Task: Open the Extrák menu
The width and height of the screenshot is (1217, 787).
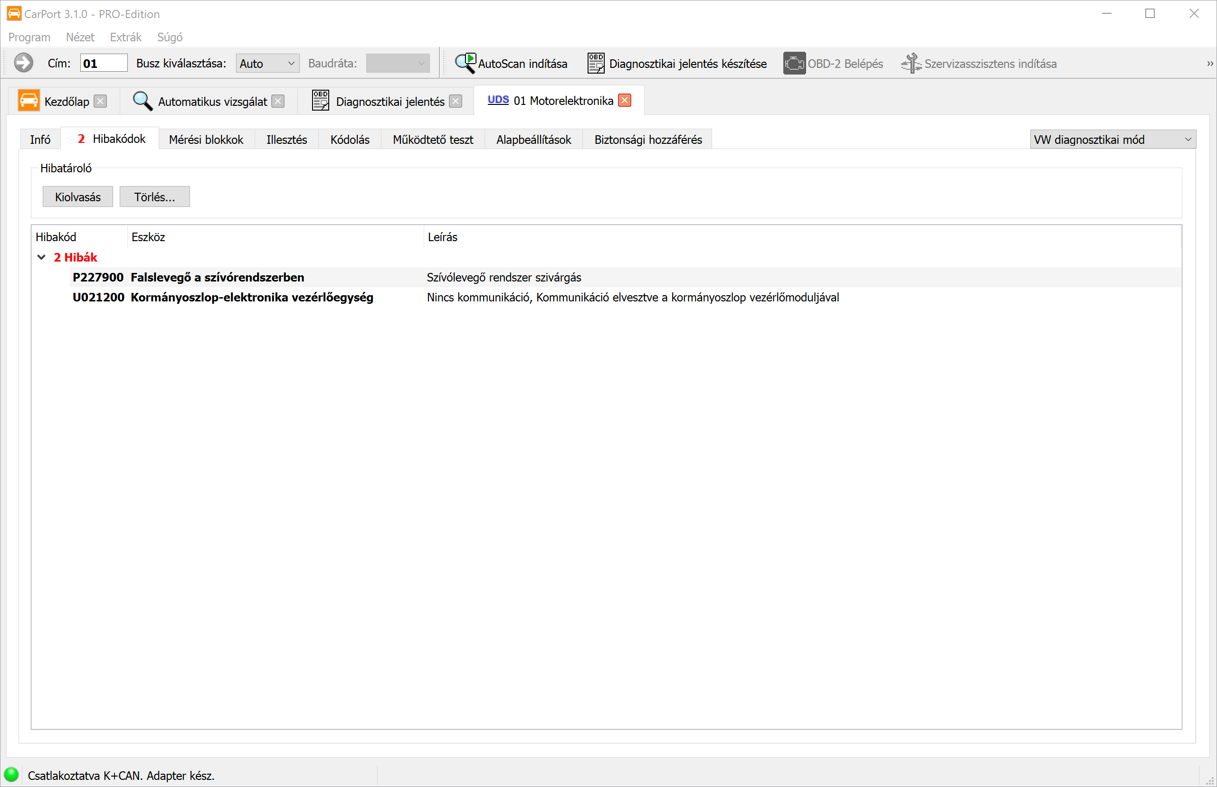Action: [125, 37]
